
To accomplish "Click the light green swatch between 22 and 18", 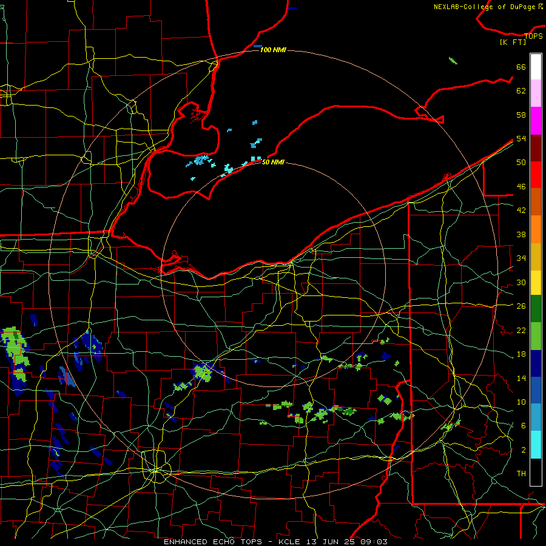I will 536,336.
